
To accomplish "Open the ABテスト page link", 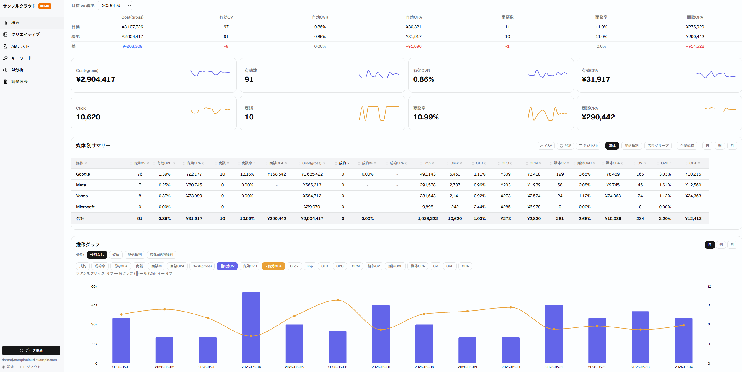I will click(32, 46).
